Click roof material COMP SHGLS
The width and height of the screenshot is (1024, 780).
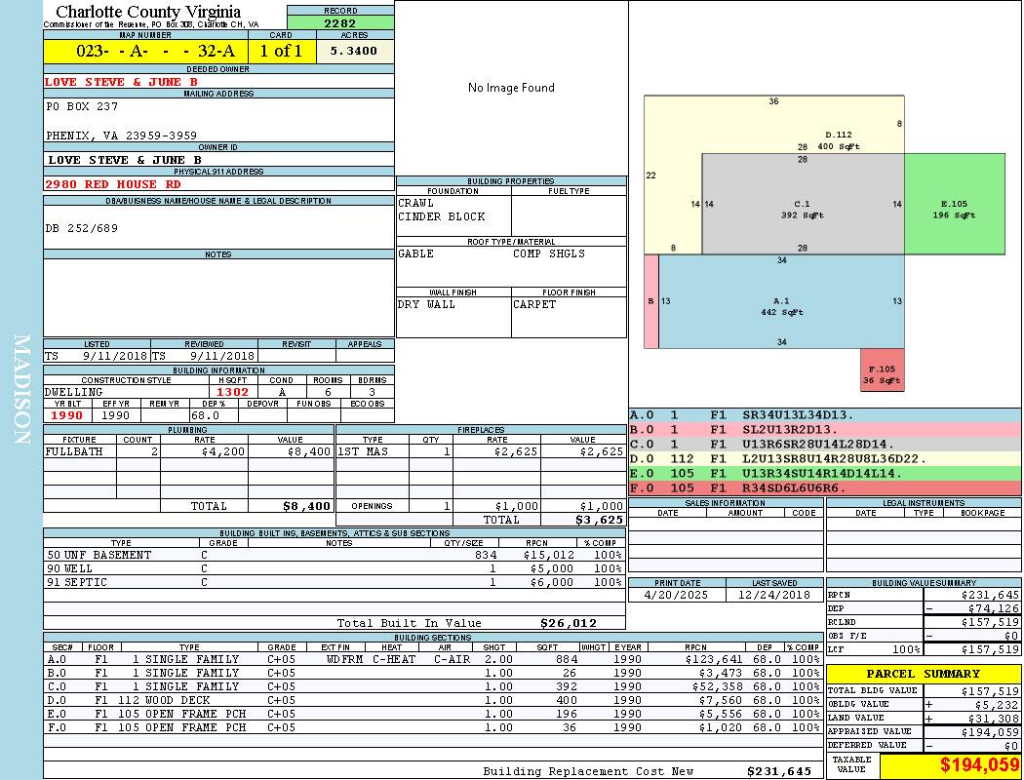[x=549, y=253]
